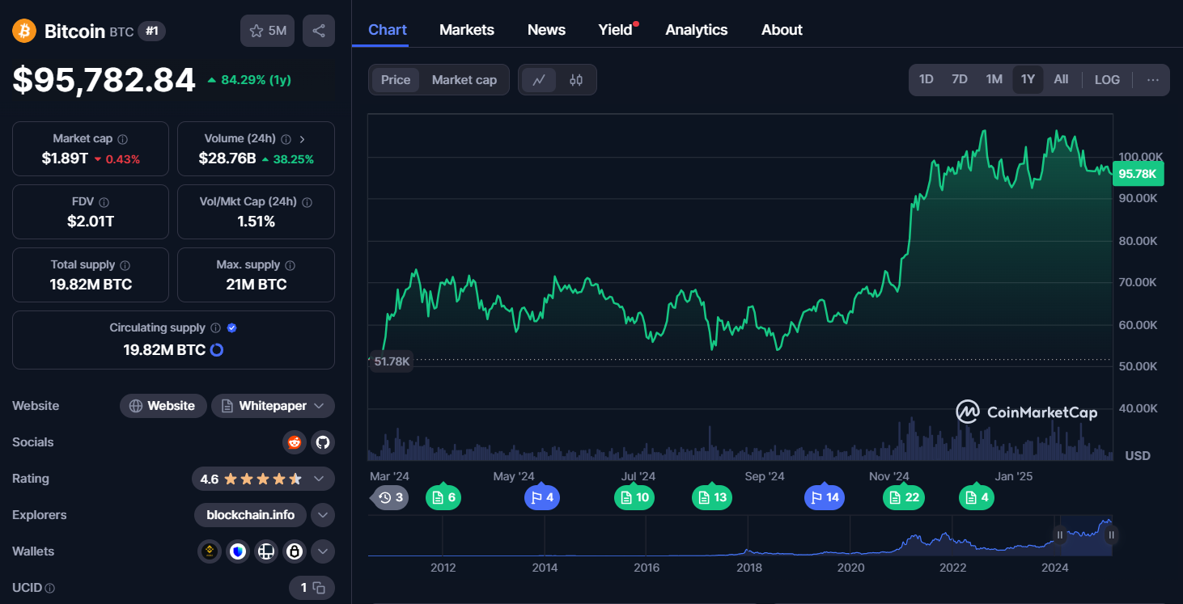
Task: Open the Analytics tab
Action: (697, 30)
